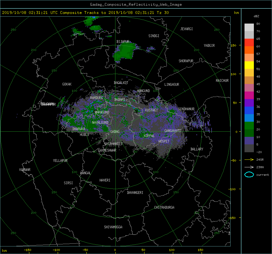Select the 65 dBZ red color swatch

click(249, 42)
